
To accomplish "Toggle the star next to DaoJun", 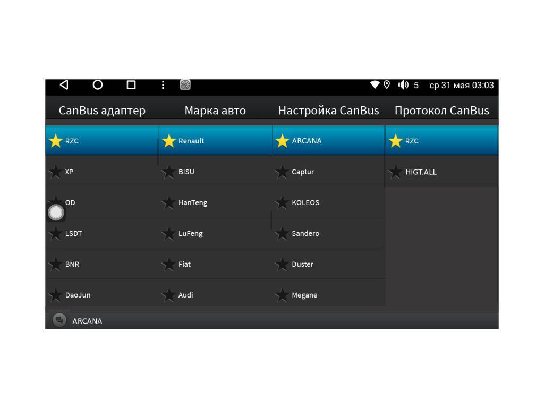I will pyautogui.click(x=55, y=295).
